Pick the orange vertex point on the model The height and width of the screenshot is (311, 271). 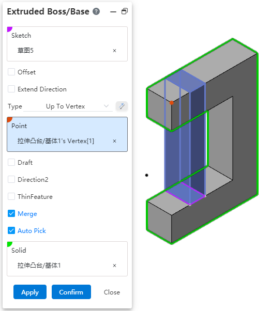[172, 103]
